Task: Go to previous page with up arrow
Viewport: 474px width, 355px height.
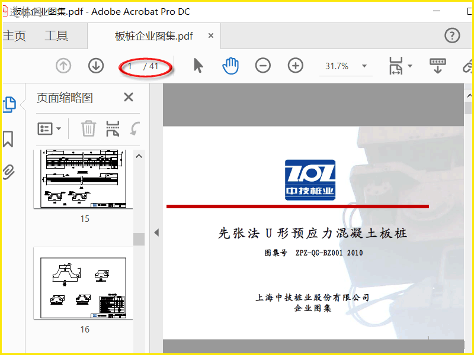Action: (x=63, y=66)
